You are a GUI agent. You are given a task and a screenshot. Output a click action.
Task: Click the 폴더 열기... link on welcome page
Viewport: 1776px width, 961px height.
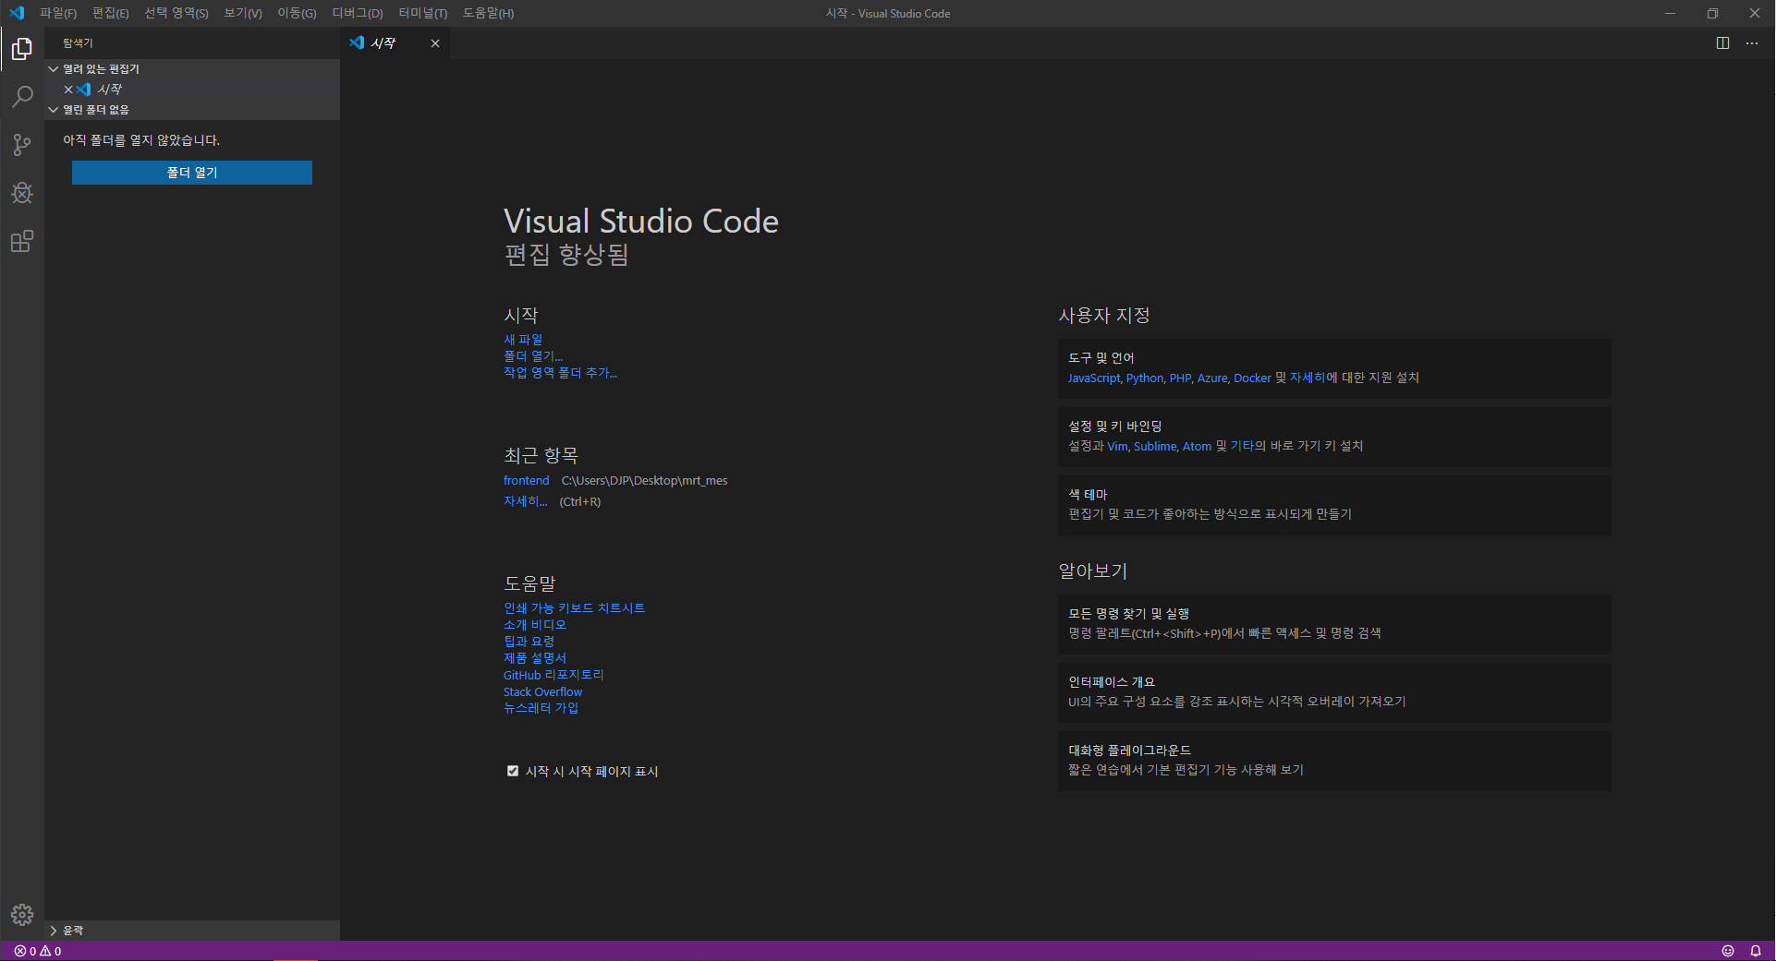point(533,356)
